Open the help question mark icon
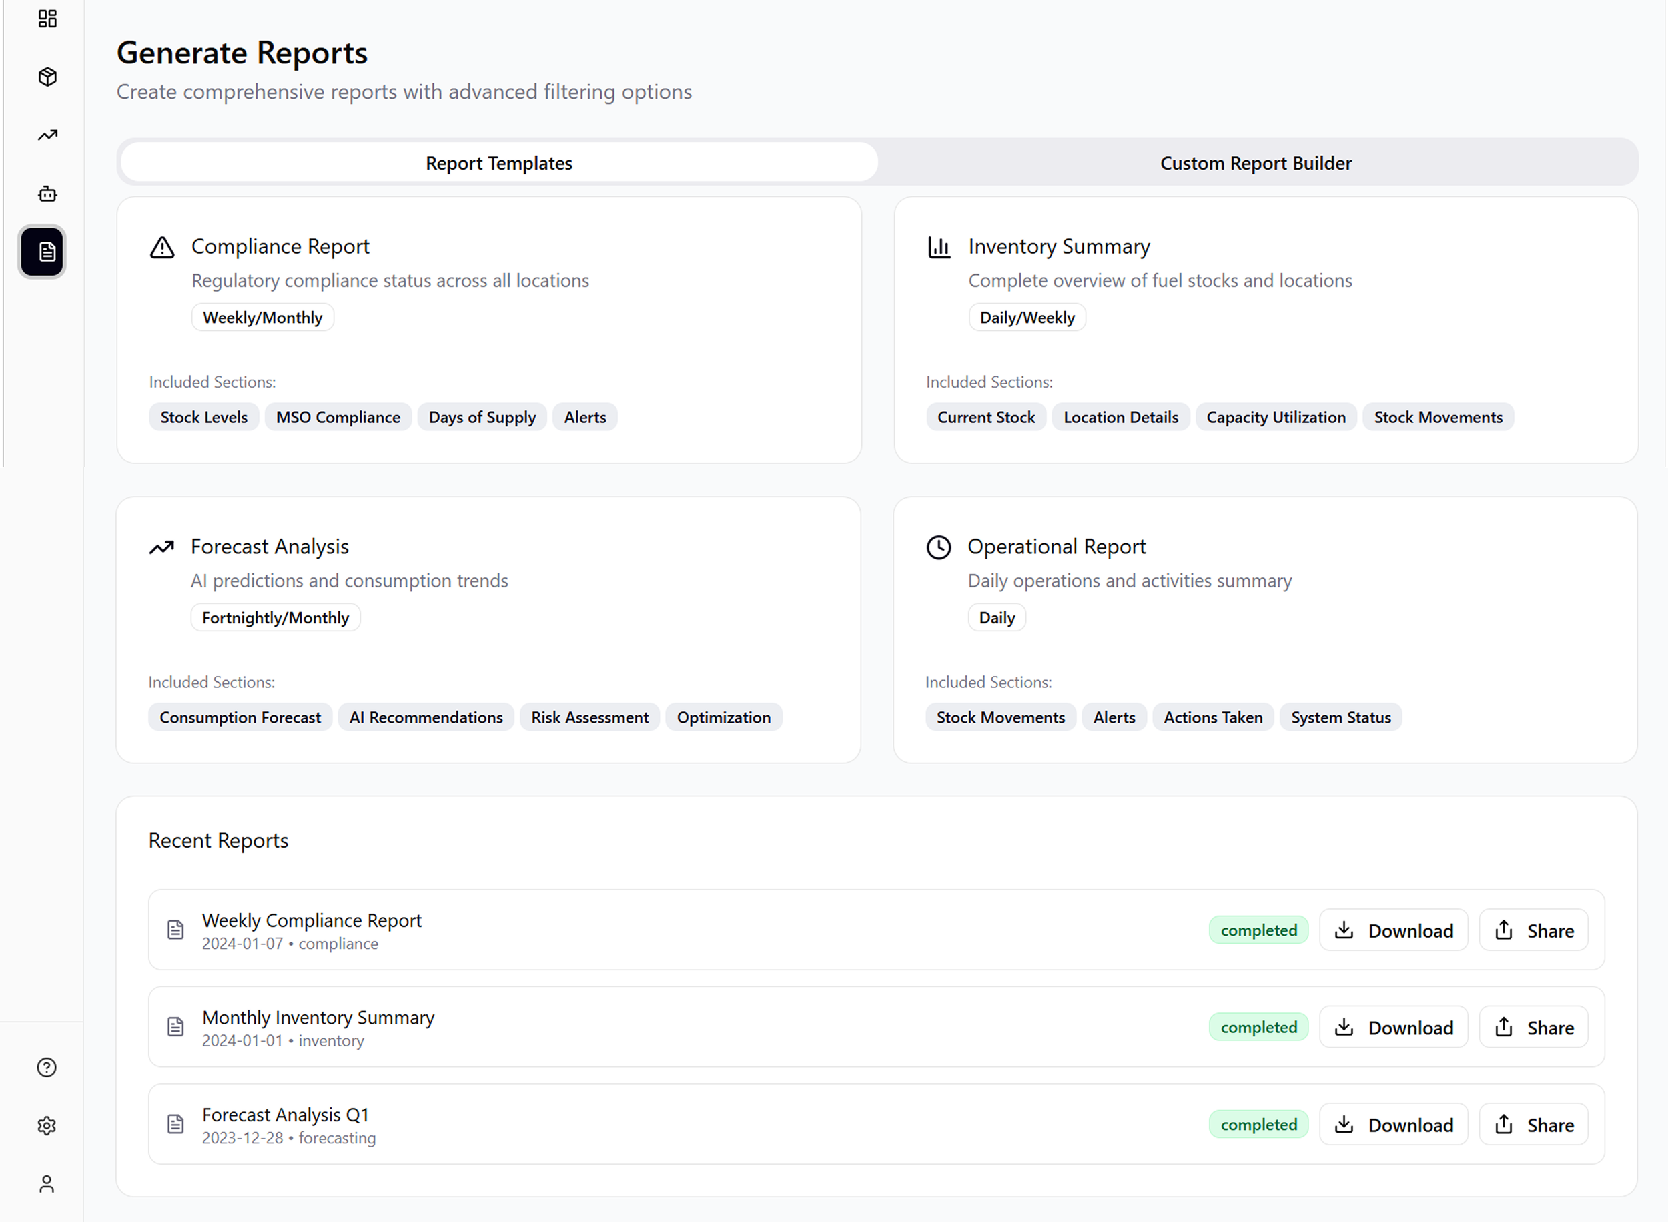This screenshot has height=1222, width=1668. click(x=47, y=1067)
